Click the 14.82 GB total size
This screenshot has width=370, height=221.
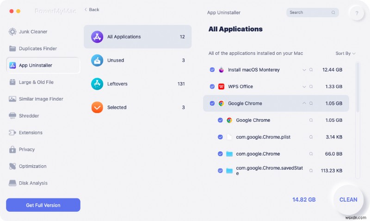pos(304,200)
